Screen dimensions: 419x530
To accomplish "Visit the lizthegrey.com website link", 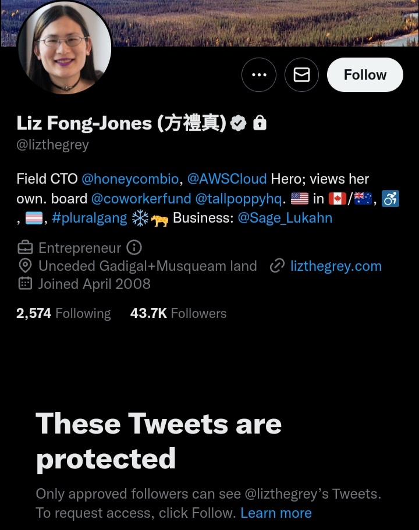I will [x=336, y=266].
